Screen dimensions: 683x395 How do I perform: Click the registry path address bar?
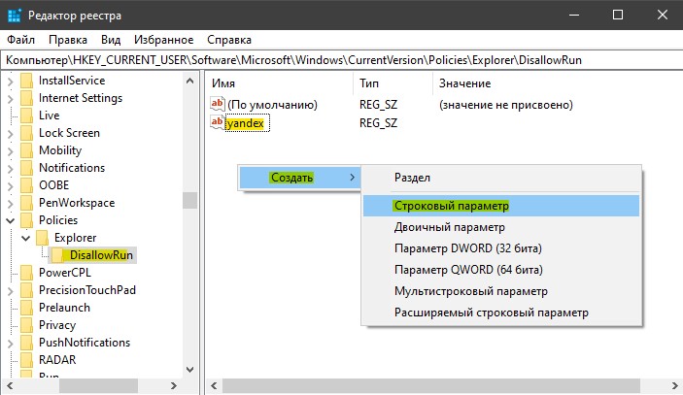[x=342, y=60]
